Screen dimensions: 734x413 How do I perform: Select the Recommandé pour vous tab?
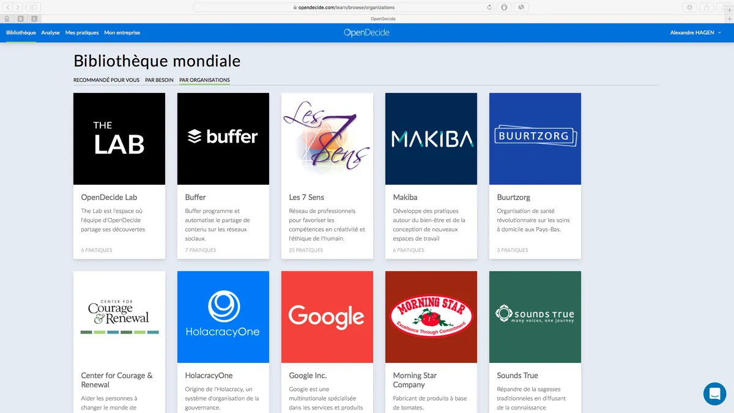tap(106, 80)
